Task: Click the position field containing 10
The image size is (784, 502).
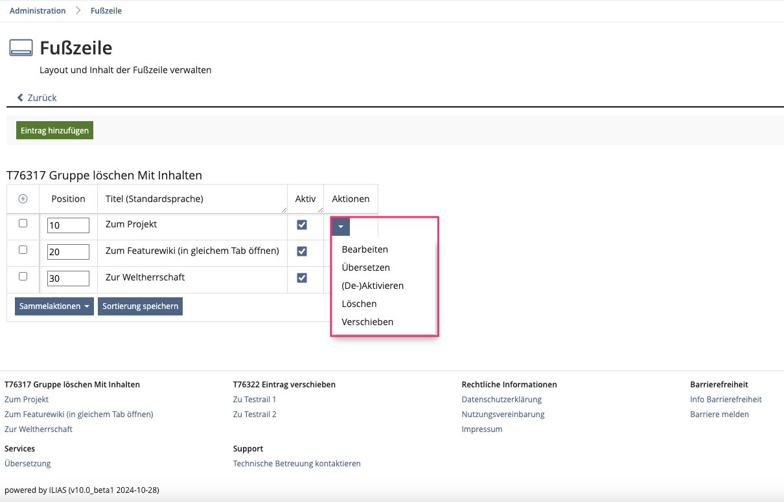Action: pos(68,225)
